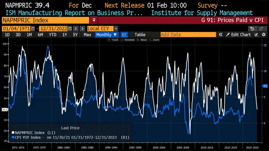This screenshot has width=269, height=151.
Task: Click the 1980-1984 axis label
Action: pyautogui.click(x=63, y=148)
